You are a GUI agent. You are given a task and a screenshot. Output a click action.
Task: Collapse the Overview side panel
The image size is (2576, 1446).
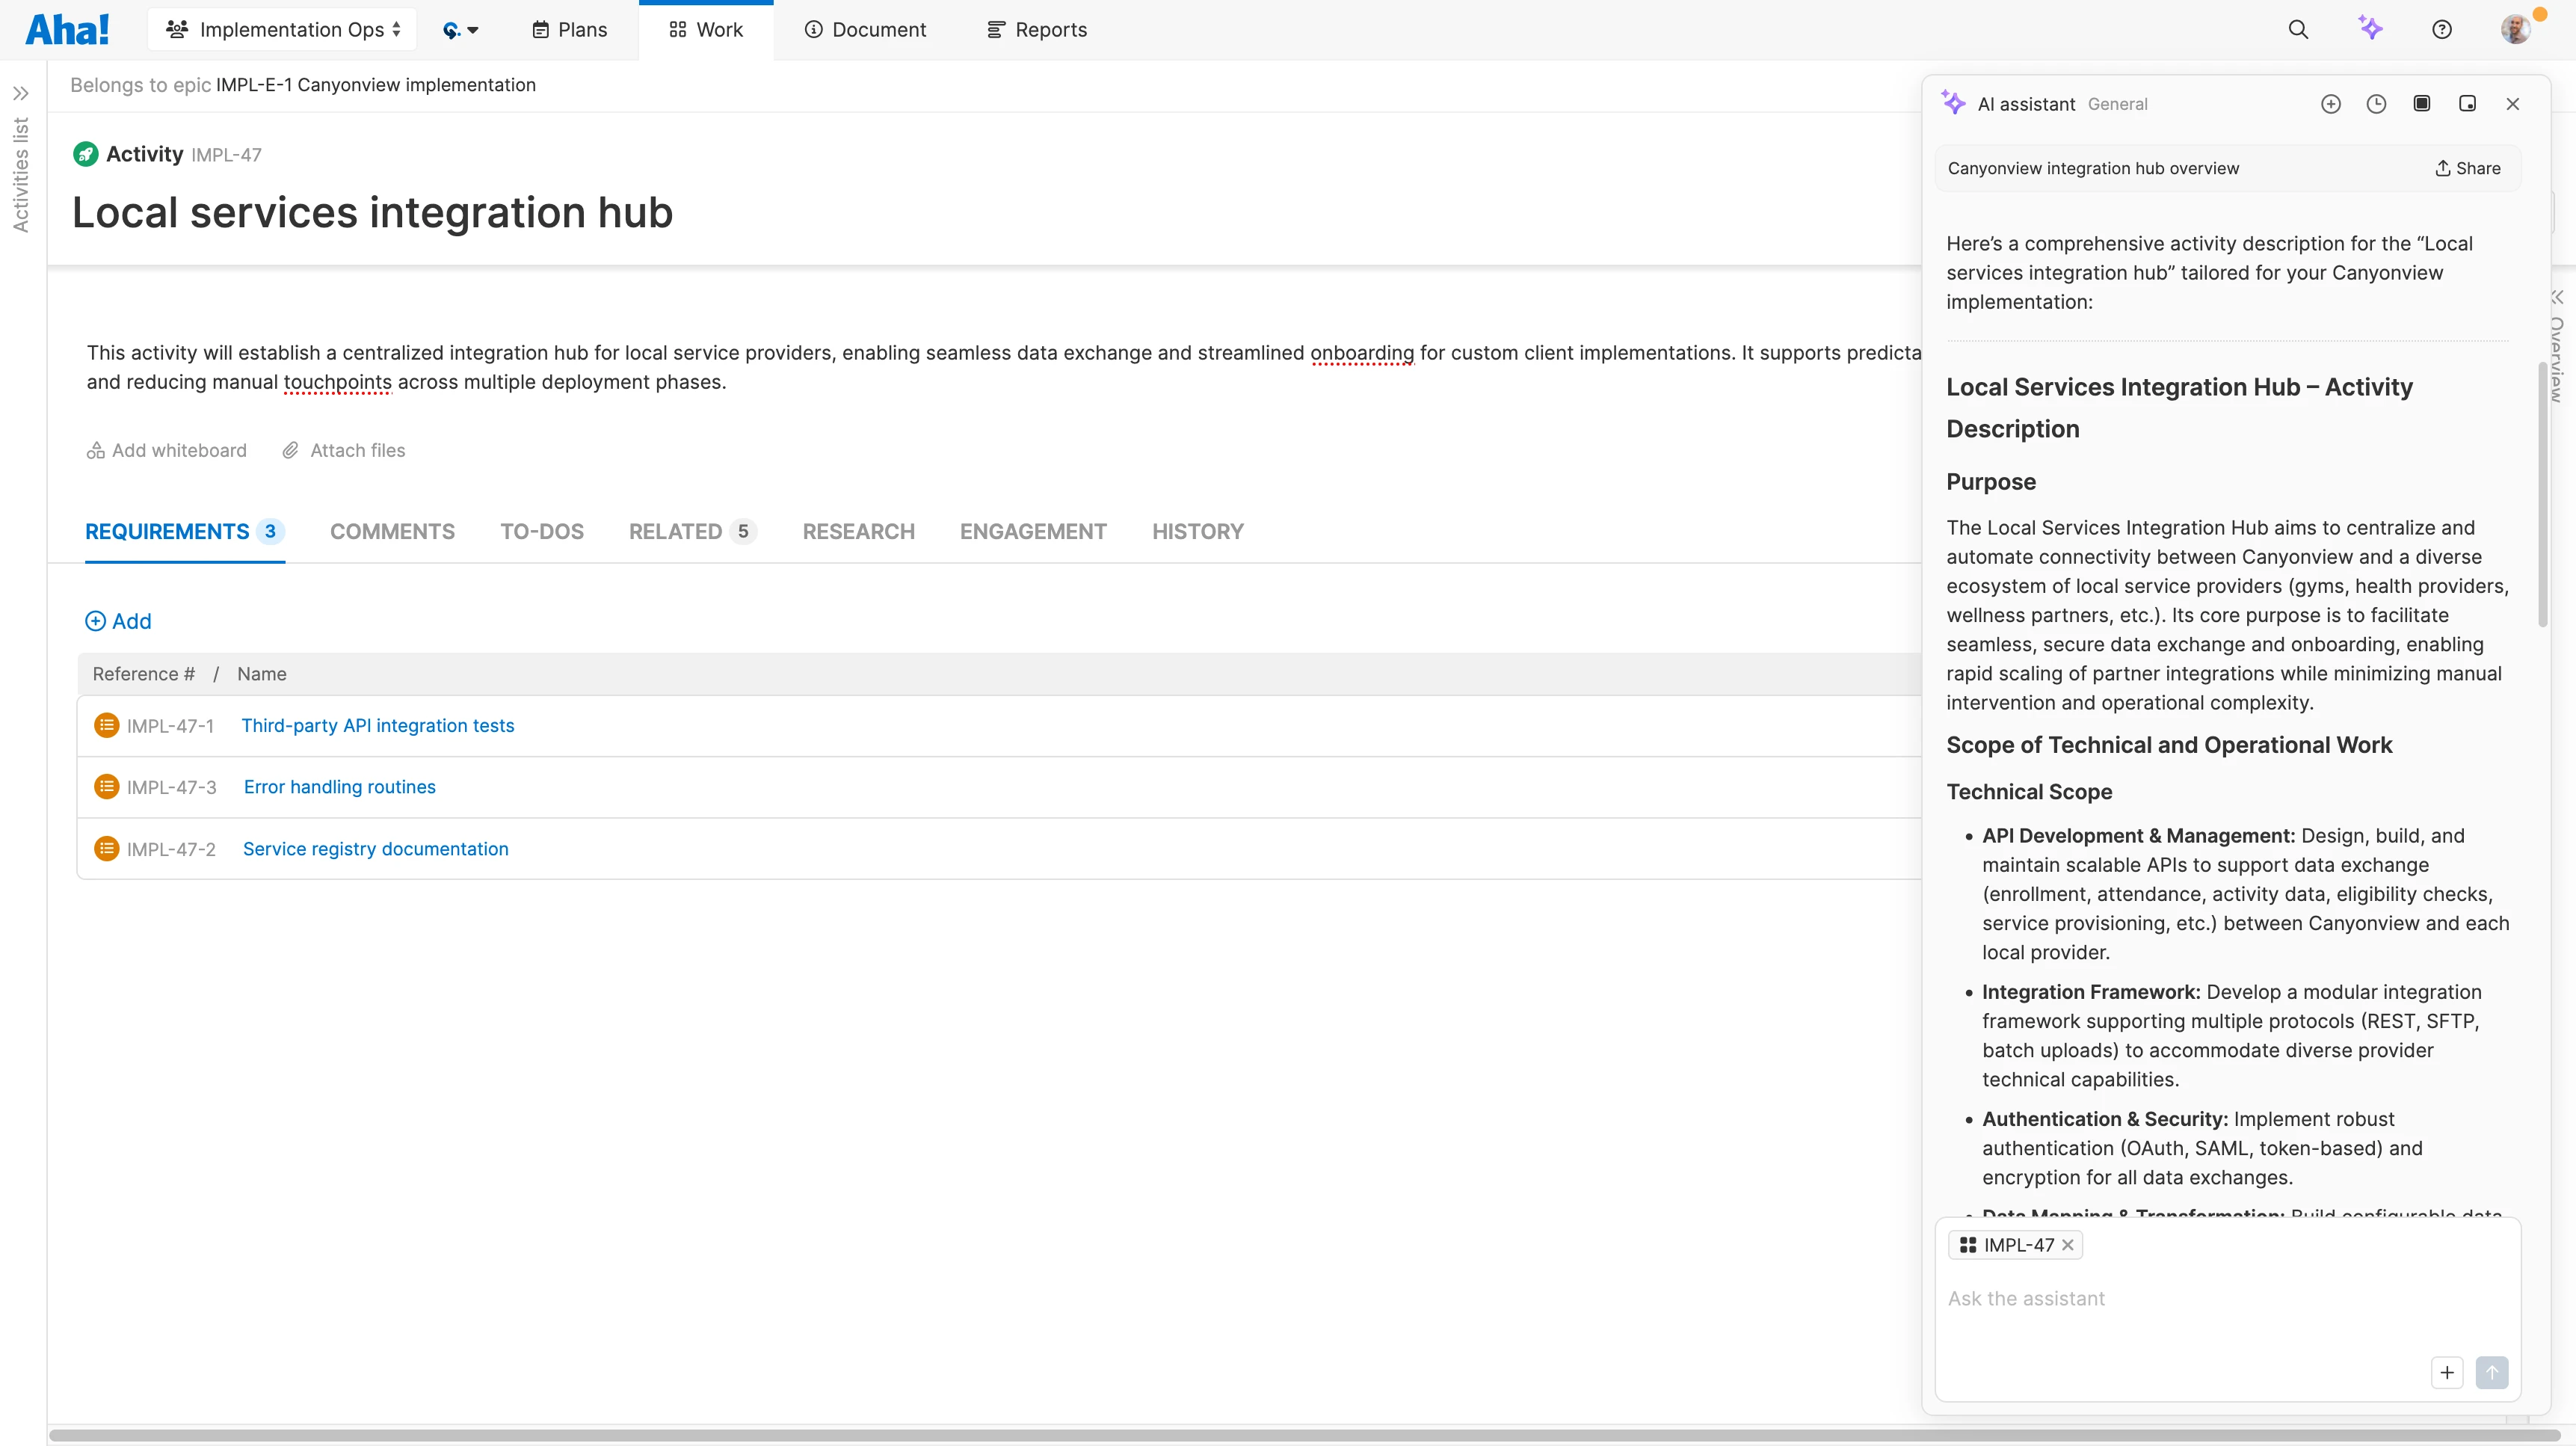click(x=2557, y=297)
